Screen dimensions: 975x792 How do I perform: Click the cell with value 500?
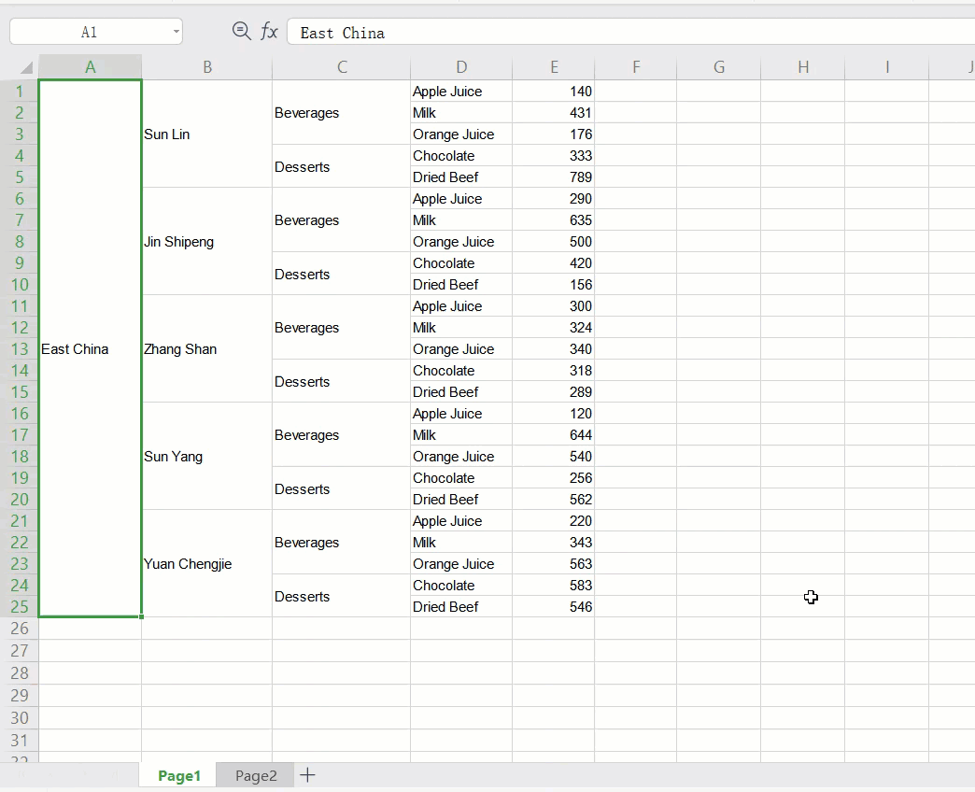554,242
